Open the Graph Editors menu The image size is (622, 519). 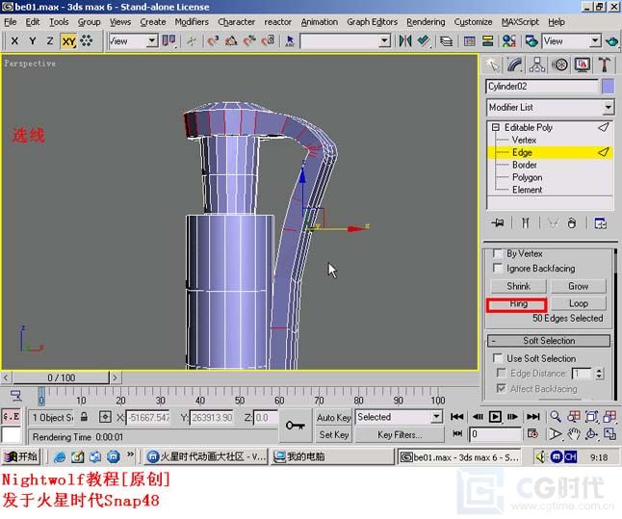point(372,22)
